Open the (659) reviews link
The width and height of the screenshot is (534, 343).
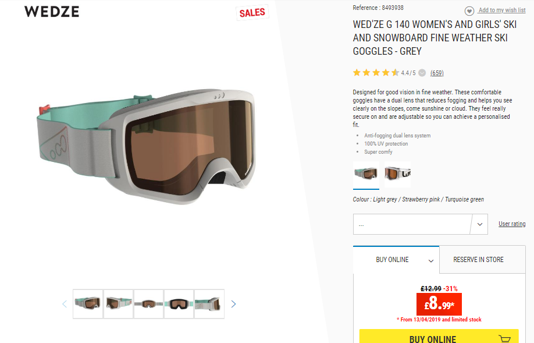437,73
